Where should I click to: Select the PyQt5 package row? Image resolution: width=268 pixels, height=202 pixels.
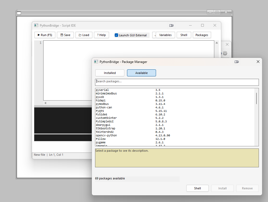pos(175,111)
